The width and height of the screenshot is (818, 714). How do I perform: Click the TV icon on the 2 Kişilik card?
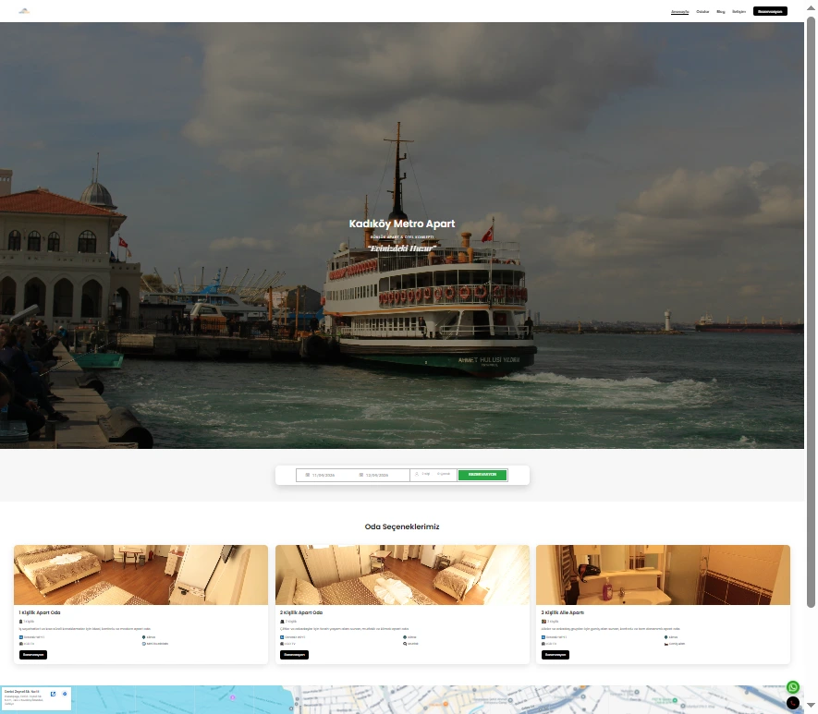click(282, 644)
